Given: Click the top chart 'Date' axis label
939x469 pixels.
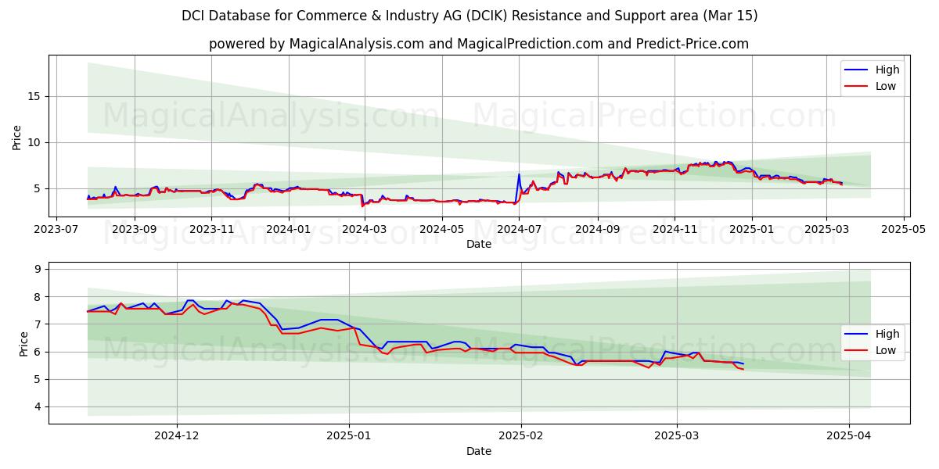Looking at the screenshot, I should click(x=479, y=244).
